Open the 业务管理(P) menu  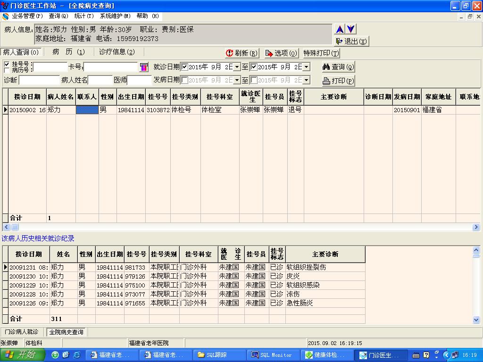click(x=27, y=16)
